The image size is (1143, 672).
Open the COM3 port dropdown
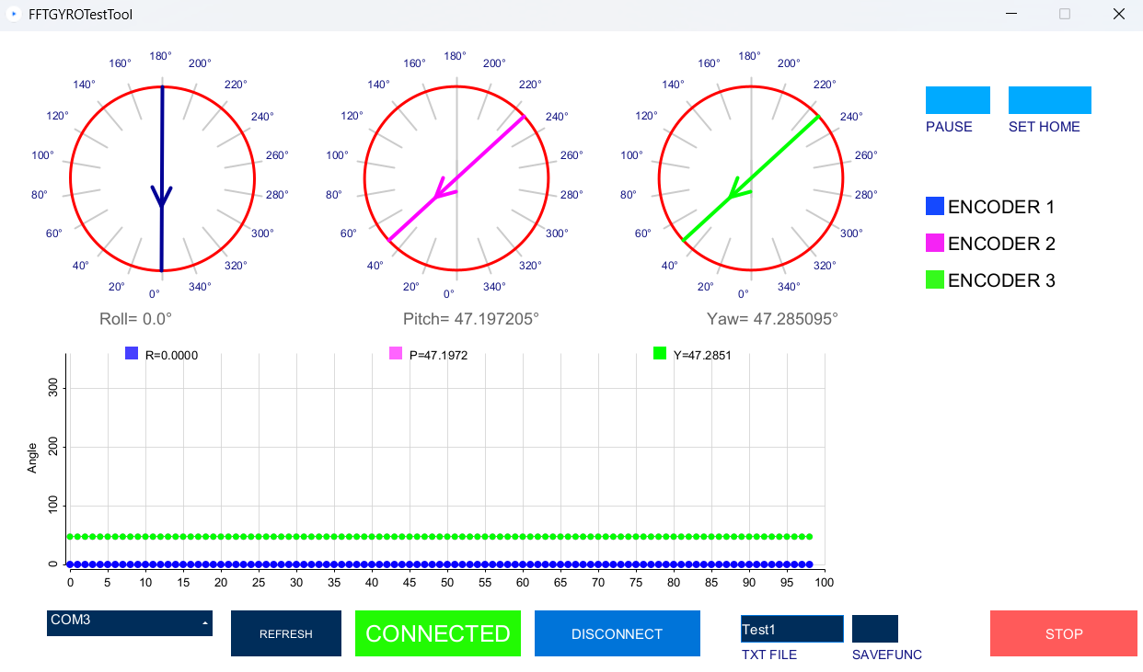click(129, 622)
